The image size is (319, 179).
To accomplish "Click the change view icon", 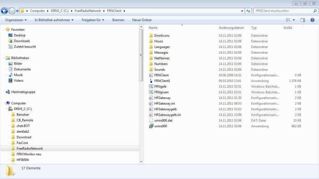I will [x=288, y=20].
